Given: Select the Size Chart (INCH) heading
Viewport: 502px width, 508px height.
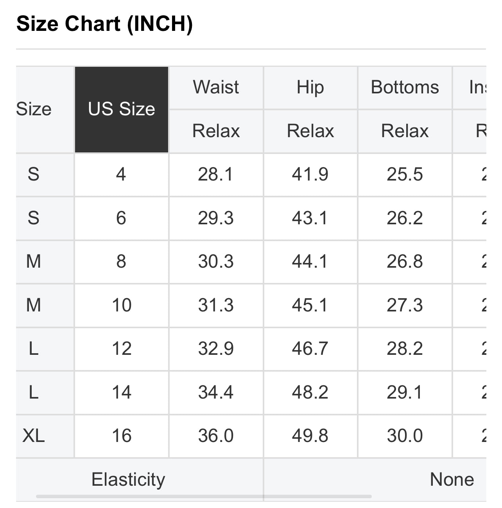Looking at the screenshot, I should 105,24.
